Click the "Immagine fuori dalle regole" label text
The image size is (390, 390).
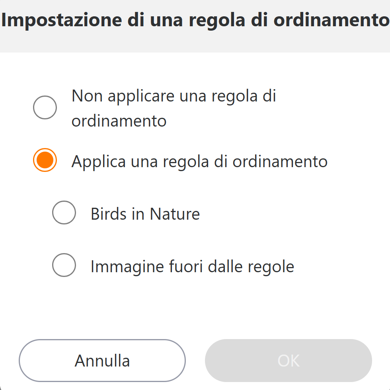[x=192, y=266]
